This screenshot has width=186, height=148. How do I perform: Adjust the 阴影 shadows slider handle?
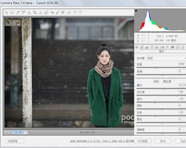162,109
